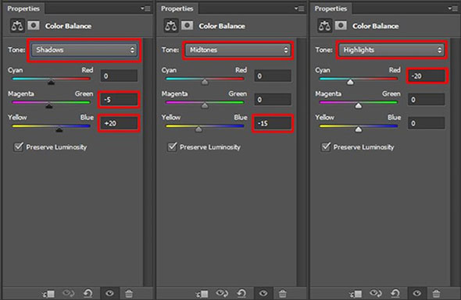Uncheck Preserve Luminosity in the Midtones panel
Image resolution: width=461 pixels, height=300 pixels.
pos(172,146)
